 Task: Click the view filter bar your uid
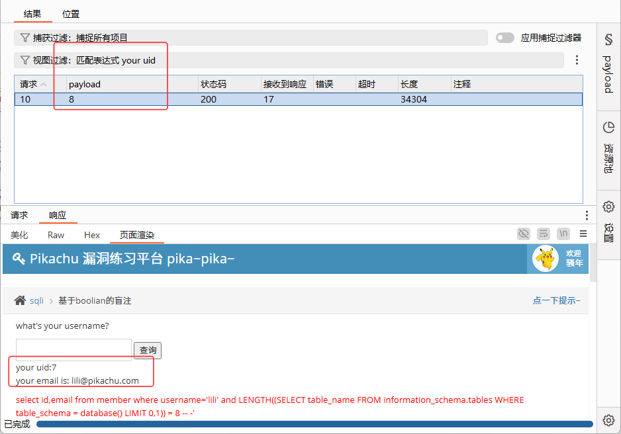click(x=289, y=60)
